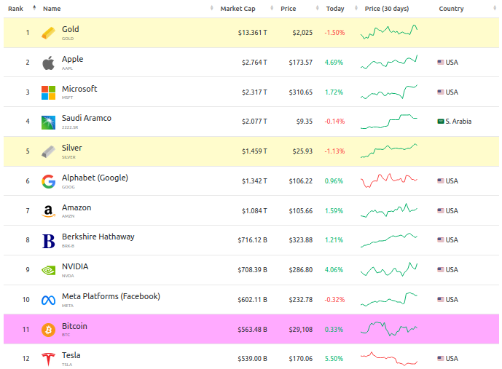Click the NVIDIA logo icon
Image resolution: width=502 pixels, height=369 pixels.
pyautogui.click(x=48, y=270)
